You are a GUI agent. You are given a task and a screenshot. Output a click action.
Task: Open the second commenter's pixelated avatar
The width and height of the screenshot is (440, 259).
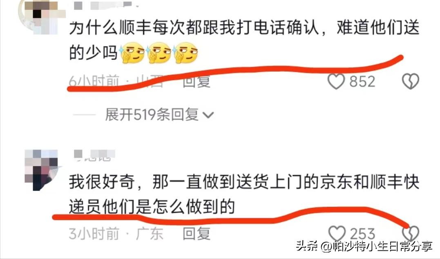[x=42, y=170]
